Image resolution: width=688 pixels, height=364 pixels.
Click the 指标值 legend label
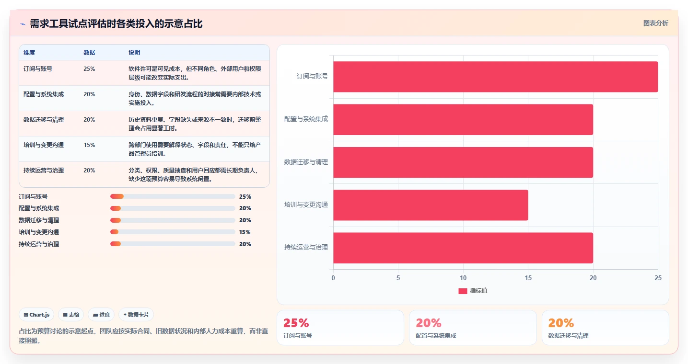coord(478,291)
